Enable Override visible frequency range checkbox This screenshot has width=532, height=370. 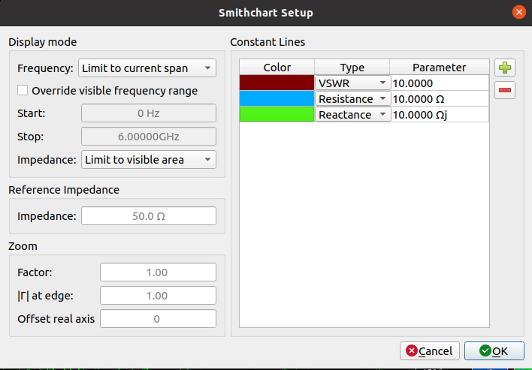click(23, 91)
